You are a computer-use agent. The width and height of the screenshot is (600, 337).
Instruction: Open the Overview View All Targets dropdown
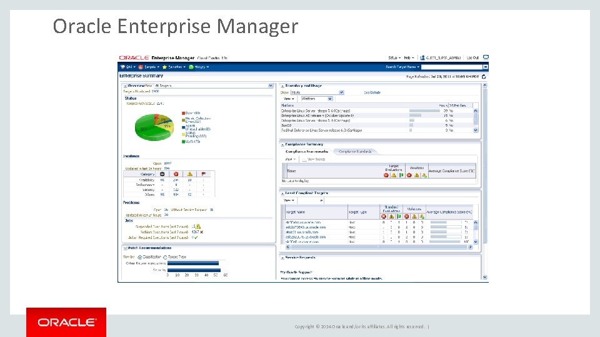[x=214, y=85]
